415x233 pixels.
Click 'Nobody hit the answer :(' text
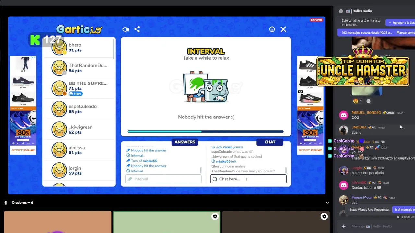[x=206, y=117]
